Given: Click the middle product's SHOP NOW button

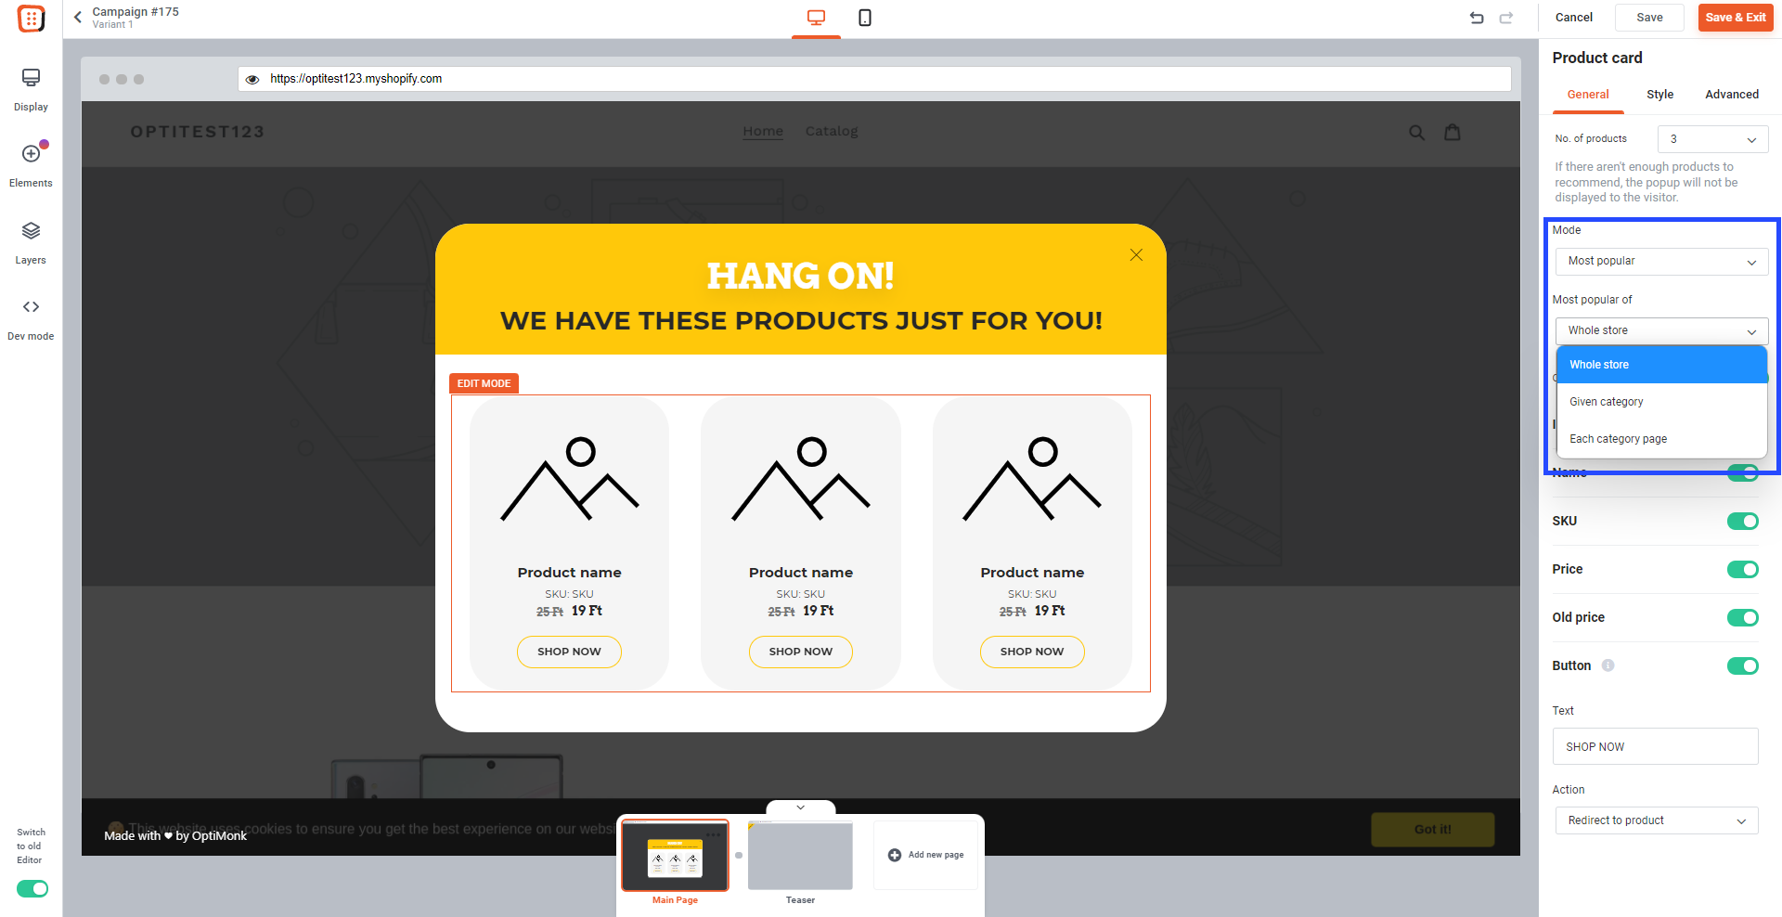Looking at the screenshot, I should [801, 652].
